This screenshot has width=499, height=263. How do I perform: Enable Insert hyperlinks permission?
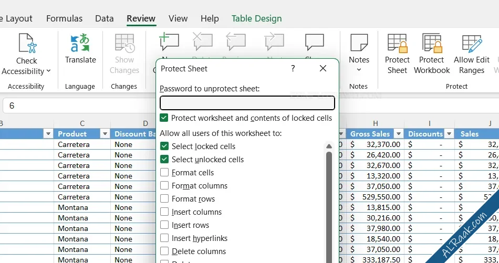[164, 238]
